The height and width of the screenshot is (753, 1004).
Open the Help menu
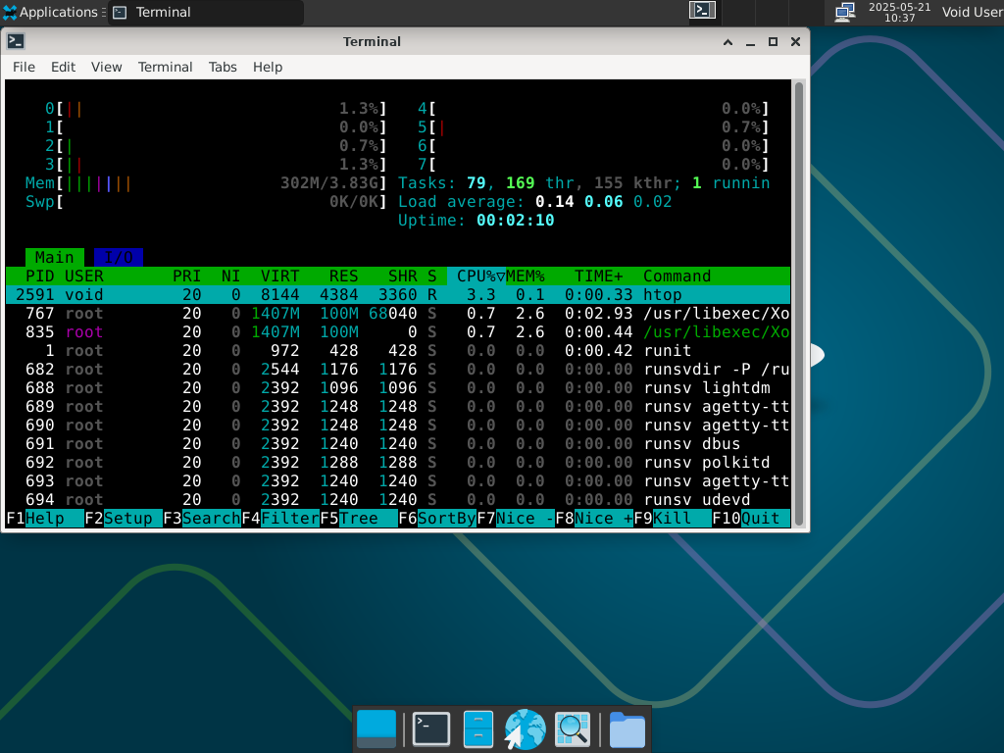[267, 68]
